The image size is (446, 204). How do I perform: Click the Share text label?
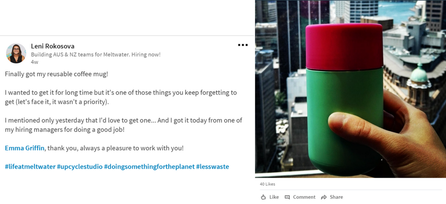[x=336, y=197]
